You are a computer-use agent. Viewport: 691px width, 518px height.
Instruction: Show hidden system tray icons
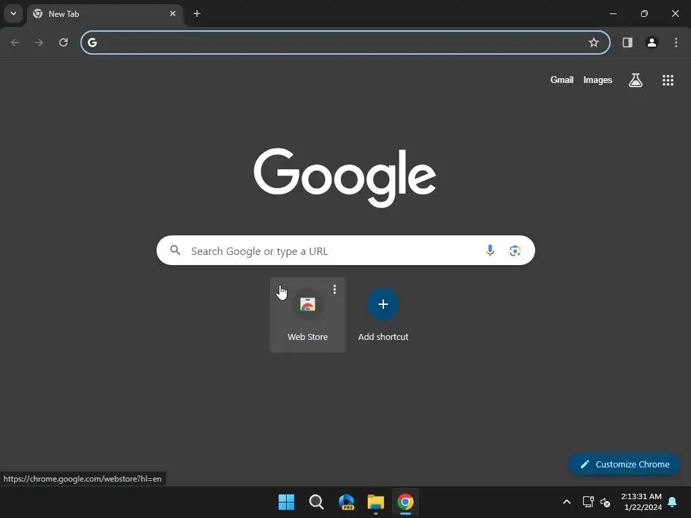(567, 502)
